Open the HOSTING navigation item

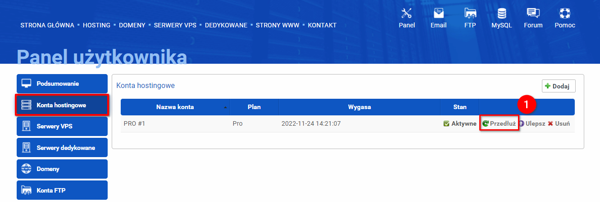(96, 25)
